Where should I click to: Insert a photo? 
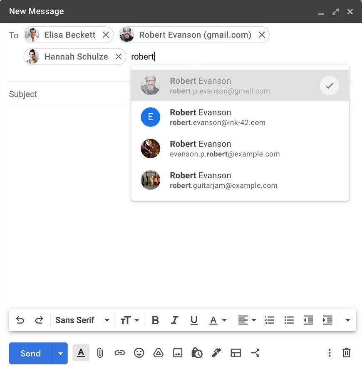178,353
